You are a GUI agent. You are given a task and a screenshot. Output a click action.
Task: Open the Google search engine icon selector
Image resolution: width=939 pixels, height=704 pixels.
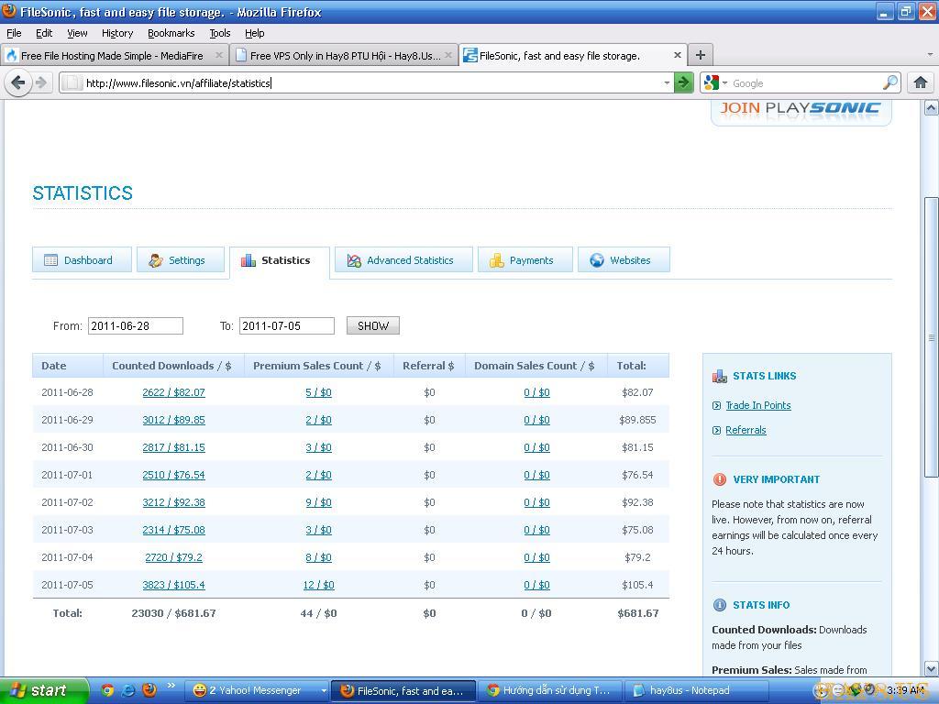click(x=715, y=82)
